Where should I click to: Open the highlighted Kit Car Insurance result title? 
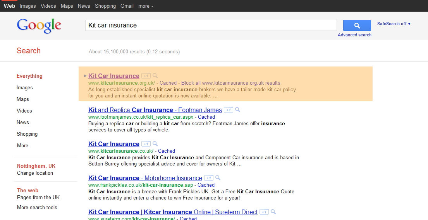click(x=114, y=76)
